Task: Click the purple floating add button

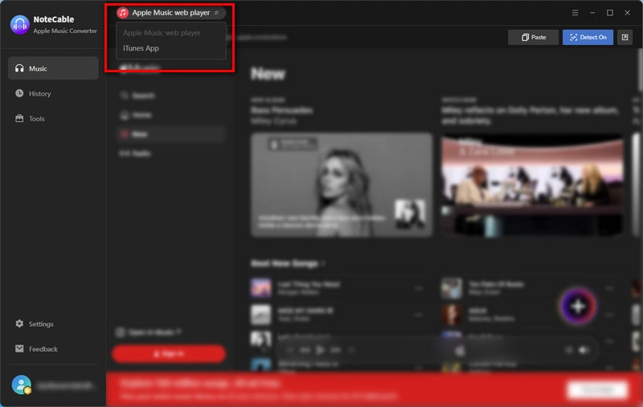Action: [x=578, y=306]
